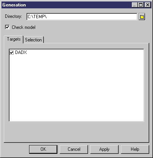Image resolution: width=153 pixels, height=158 pixels.
Task: Apply the generation settings
Action: tap(104, 149)
